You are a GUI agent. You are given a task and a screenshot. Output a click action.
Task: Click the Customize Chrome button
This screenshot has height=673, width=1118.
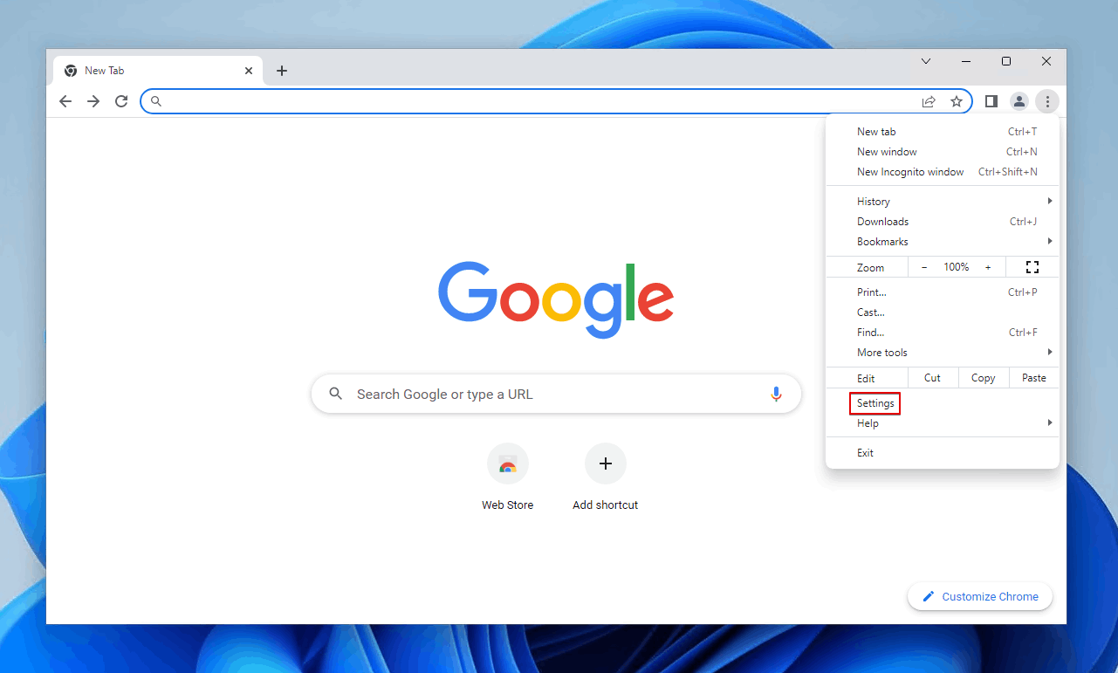click(980, 597)
